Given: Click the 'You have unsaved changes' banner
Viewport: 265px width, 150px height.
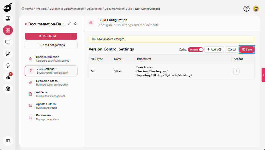Looking at the screenshot, I should pos(171,39).
